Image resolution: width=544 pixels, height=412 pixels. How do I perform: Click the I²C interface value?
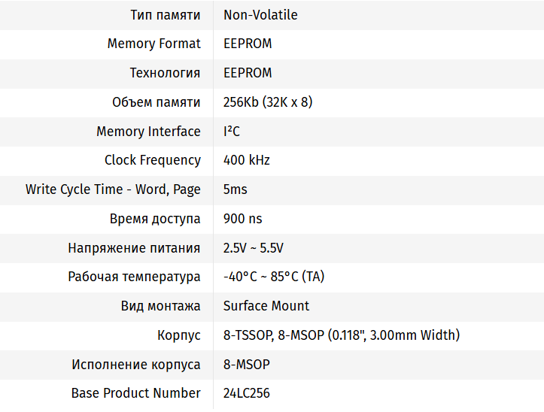click(232, 132)
